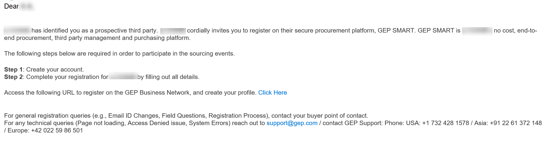Click the USA phone number +1 732 428 1578
This screenshot has width=545, height=144.
coord(445,123)
